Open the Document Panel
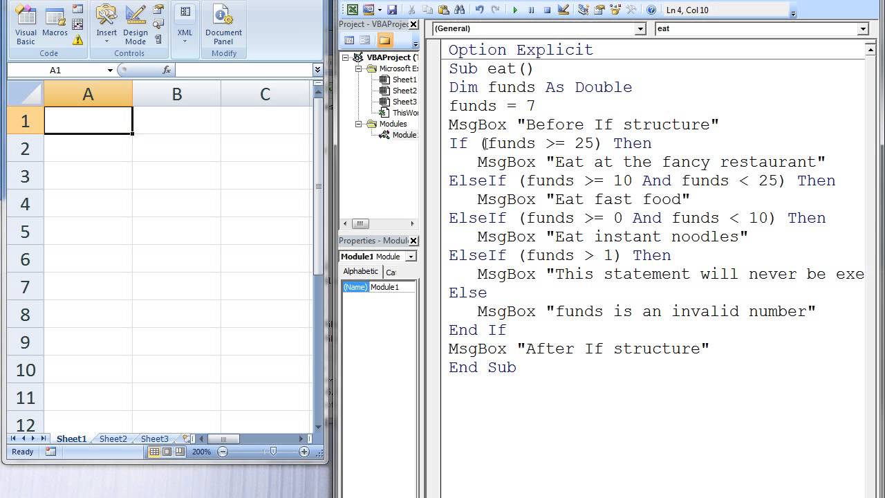 [223, 25]
